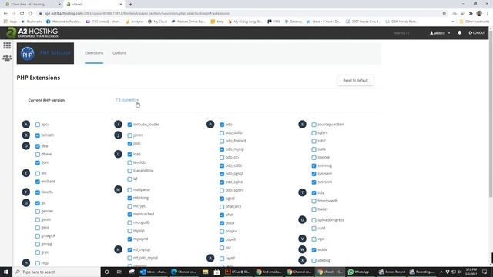Open the Other bookmarks folder
The width and height of the screenshot is (493, 277).
pos(475,22)
